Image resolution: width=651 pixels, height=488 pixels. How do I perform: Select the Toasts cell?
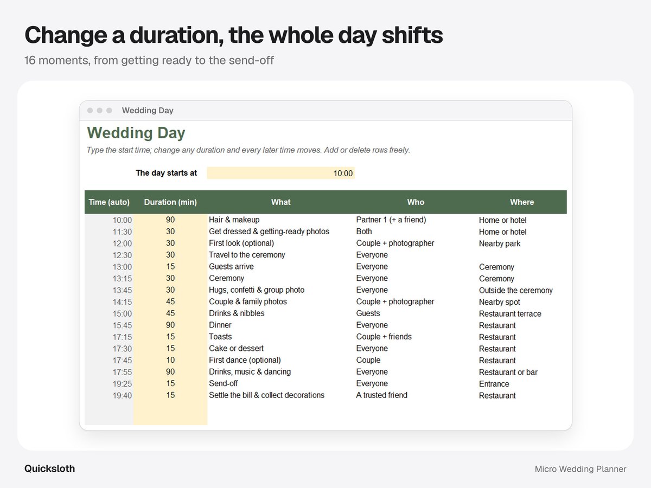[x=220, y=337]
